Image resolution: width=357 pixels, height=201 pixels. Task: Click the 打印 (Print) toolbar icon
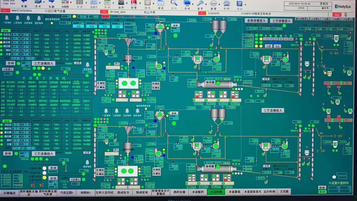pos(226,4)
